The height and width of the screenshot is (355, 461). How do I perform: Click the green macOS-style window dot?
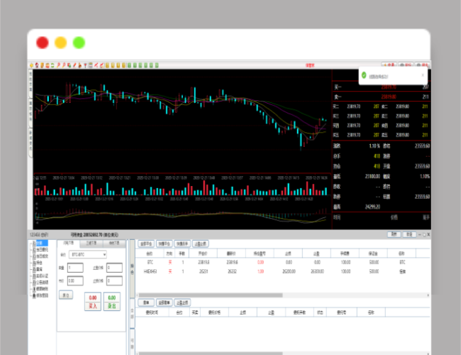pos(79,42)
